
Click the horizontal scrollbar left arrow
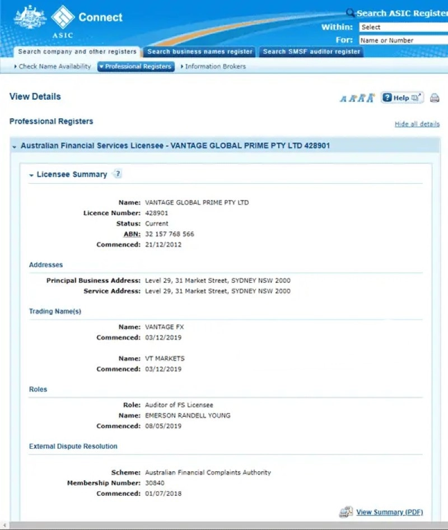tap(4, 526)
